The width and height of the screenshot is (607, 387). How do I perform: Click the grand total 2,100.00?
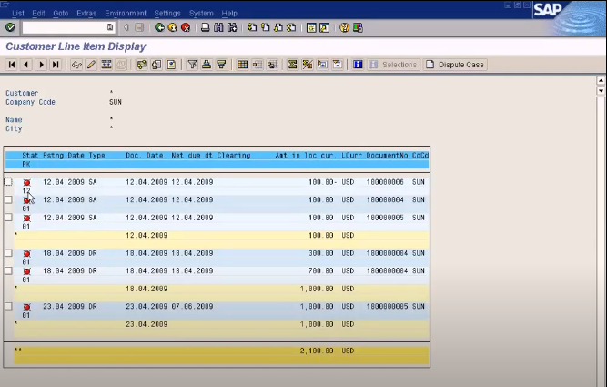[317, 351]
